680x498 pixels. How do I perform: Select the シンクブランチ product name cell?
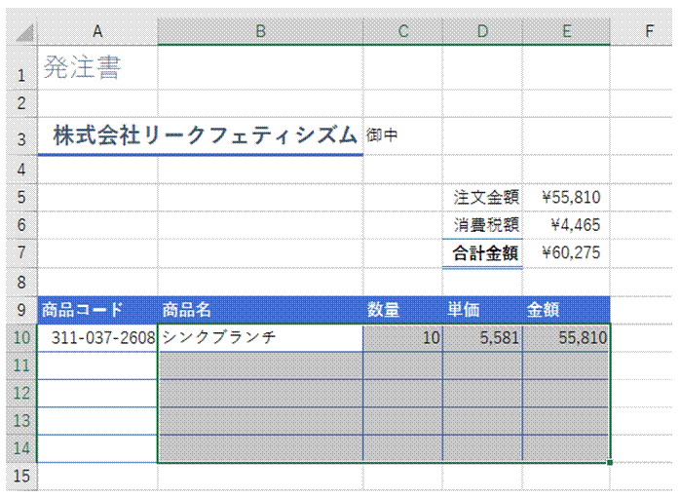click(260, 337)
